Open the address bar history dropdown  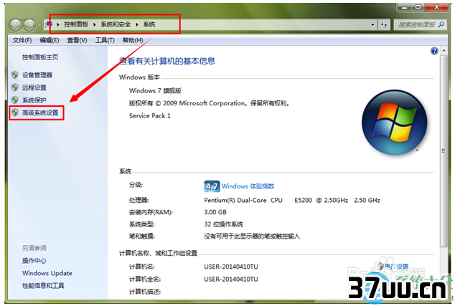[x=373, y=24]
